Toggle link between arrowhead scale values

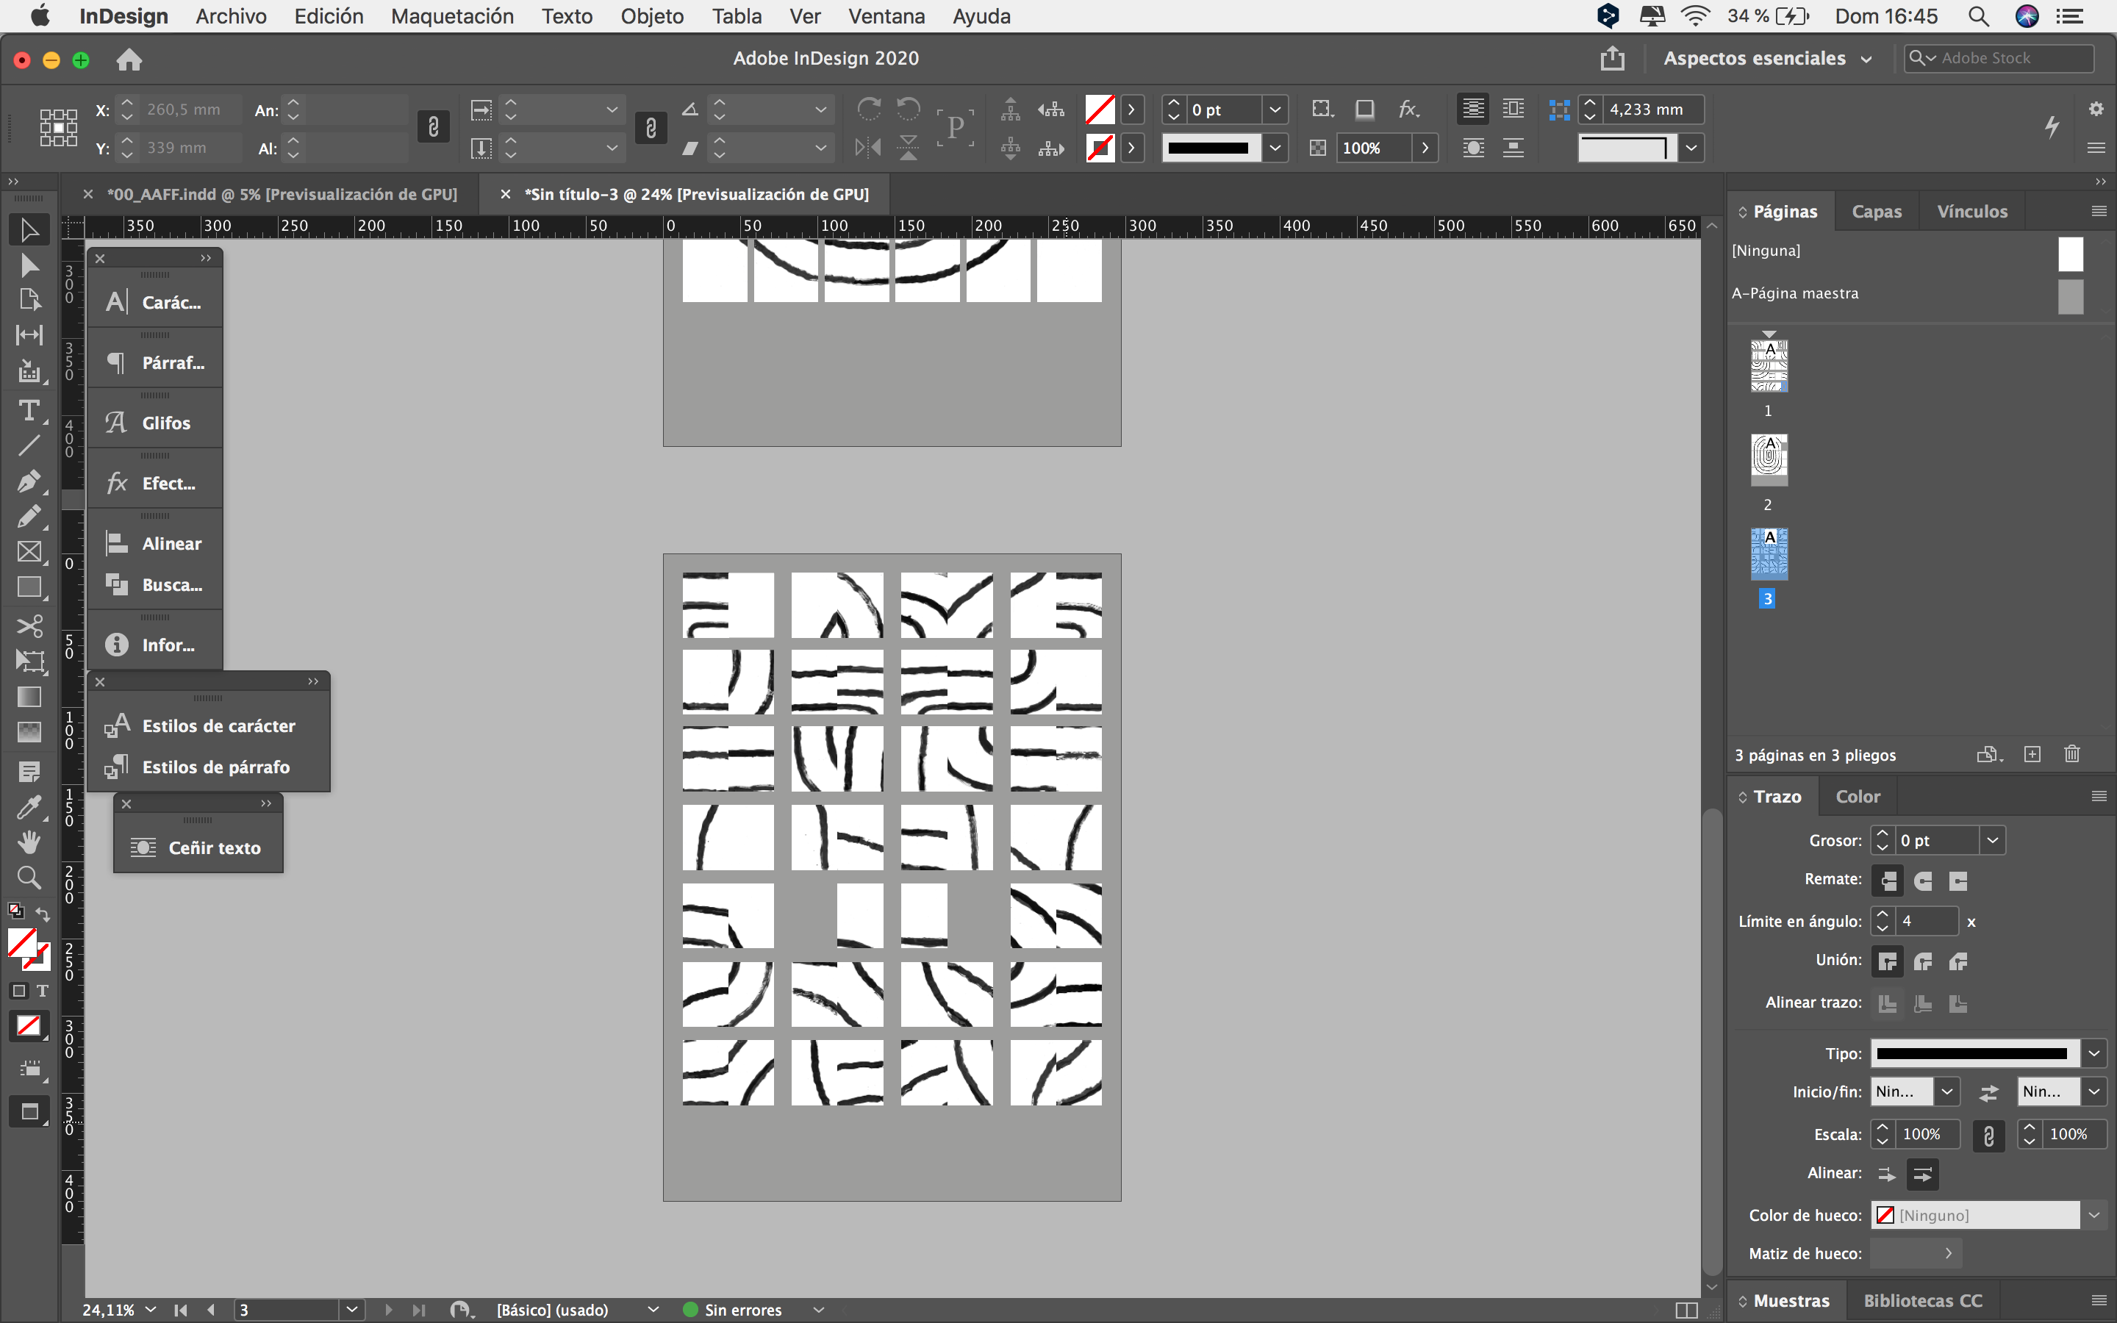point(1988,1136)
